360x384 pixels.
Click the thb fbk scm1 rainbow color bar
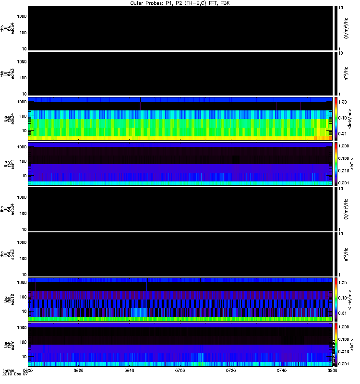(336, 164)
